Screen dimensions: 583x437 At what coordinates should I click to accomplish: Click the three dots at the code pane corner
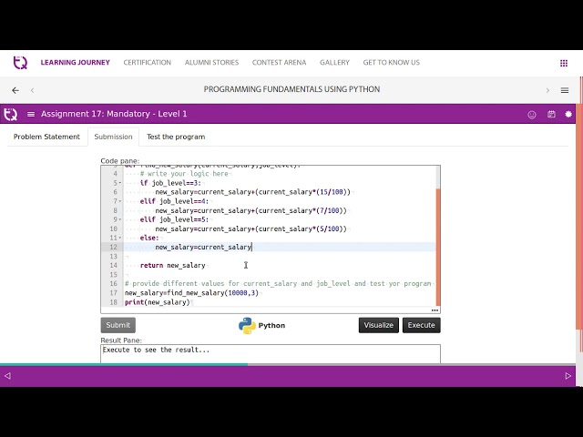tap(435, 310)
